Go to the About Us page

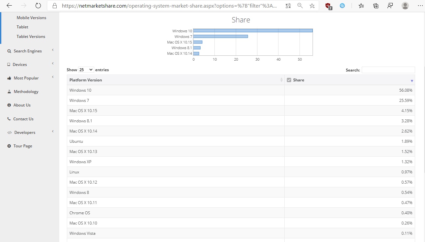point(22,105)
